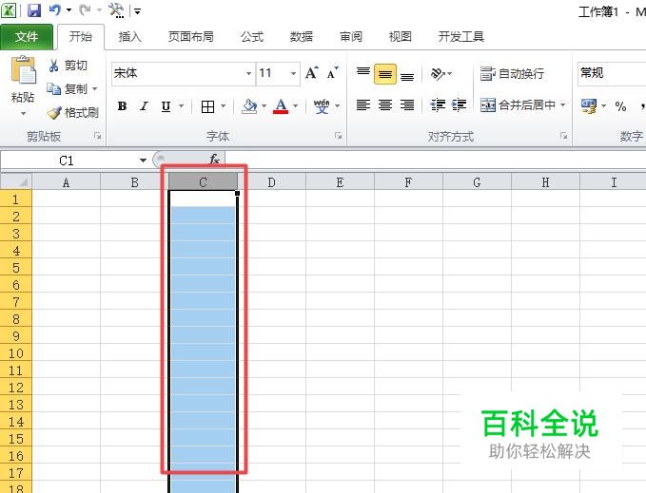Toggle right text alignment
The width and height of the screenshot is (646, 493).
[x=407, y=105]
